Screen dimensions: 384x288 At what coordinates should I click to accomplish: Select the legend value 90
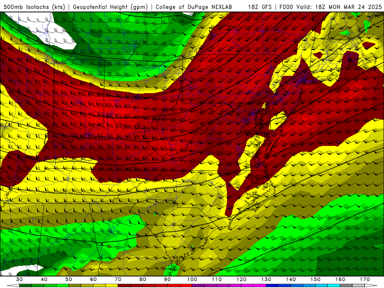(x=167, y=279)
